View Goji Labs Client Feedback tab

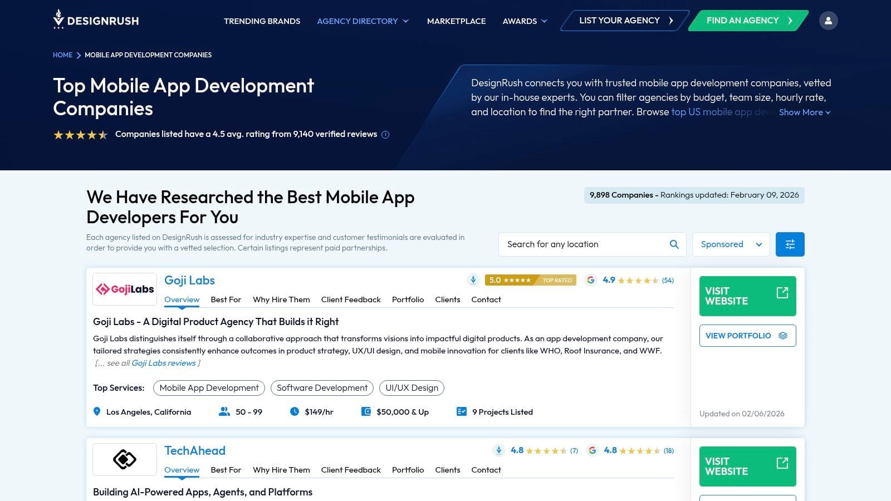(351, 299)
